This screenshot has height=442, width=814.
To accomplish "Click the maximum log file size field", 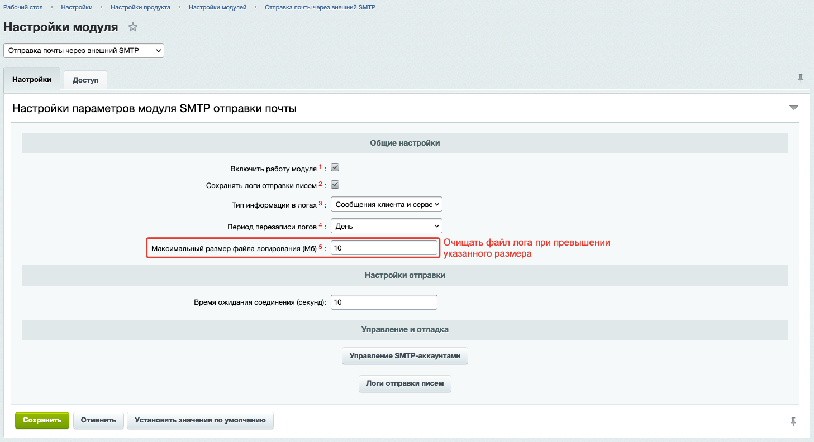I will (x=384, y=248).
